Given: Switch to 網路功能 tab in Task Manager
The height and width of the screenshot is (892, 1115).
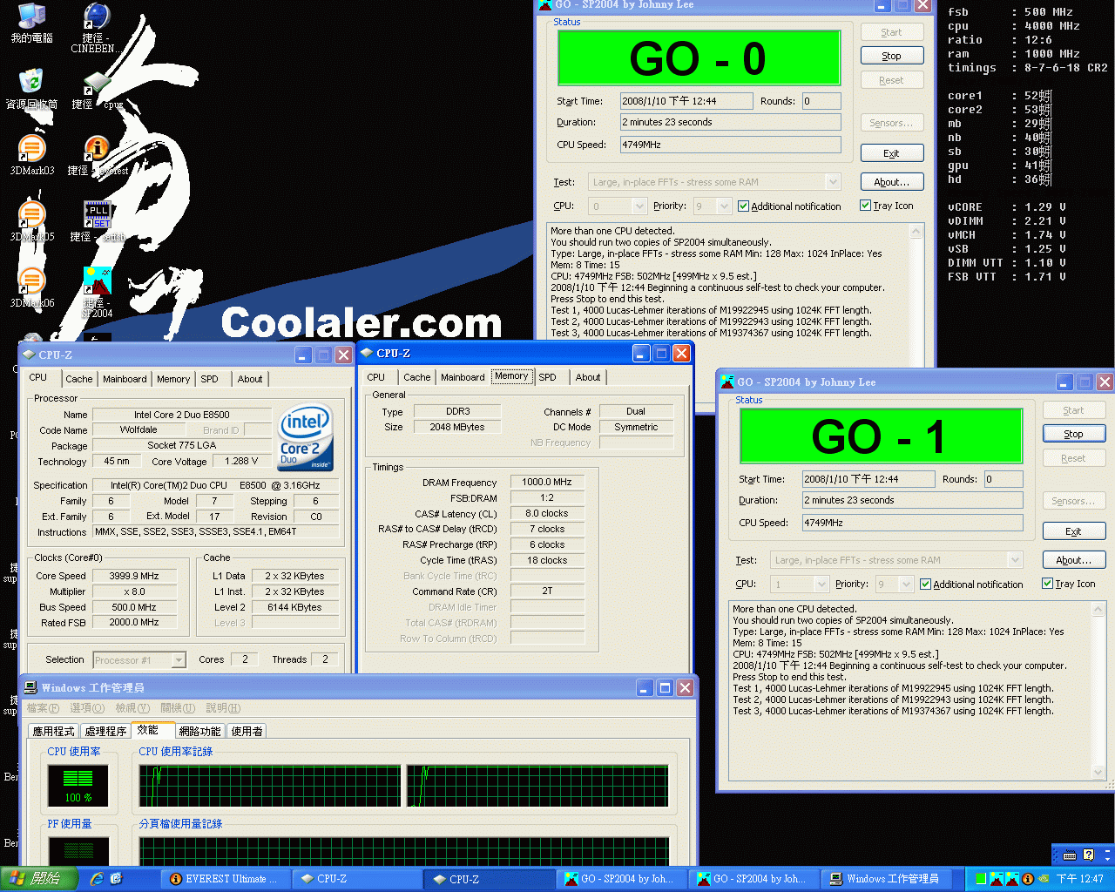Looking at the screenshot, I should click(200, 732).
